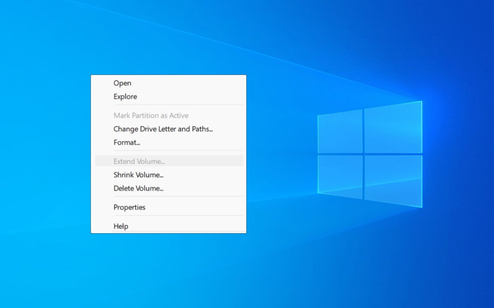Select the Format… menu entry

127,143
